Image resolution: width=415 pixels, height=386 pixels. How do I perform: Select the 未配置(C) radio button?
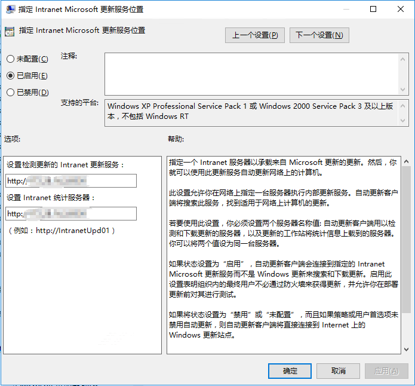tap(27, 59)
